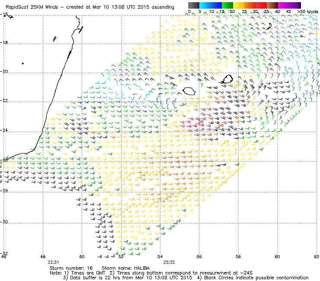Click the latitude axis label '-20'
Image resolution: width=320 pixels, height=281 pixels.
pos(4,72)
